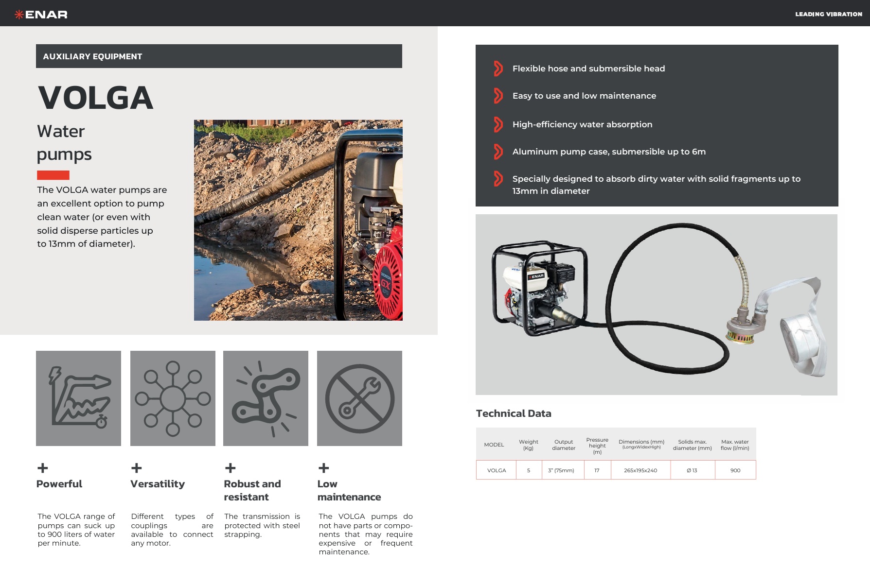The image size is (870, 584).
Task: Click red chevron next to High-efficiency water absorption
Action: [x=498, y=124]
